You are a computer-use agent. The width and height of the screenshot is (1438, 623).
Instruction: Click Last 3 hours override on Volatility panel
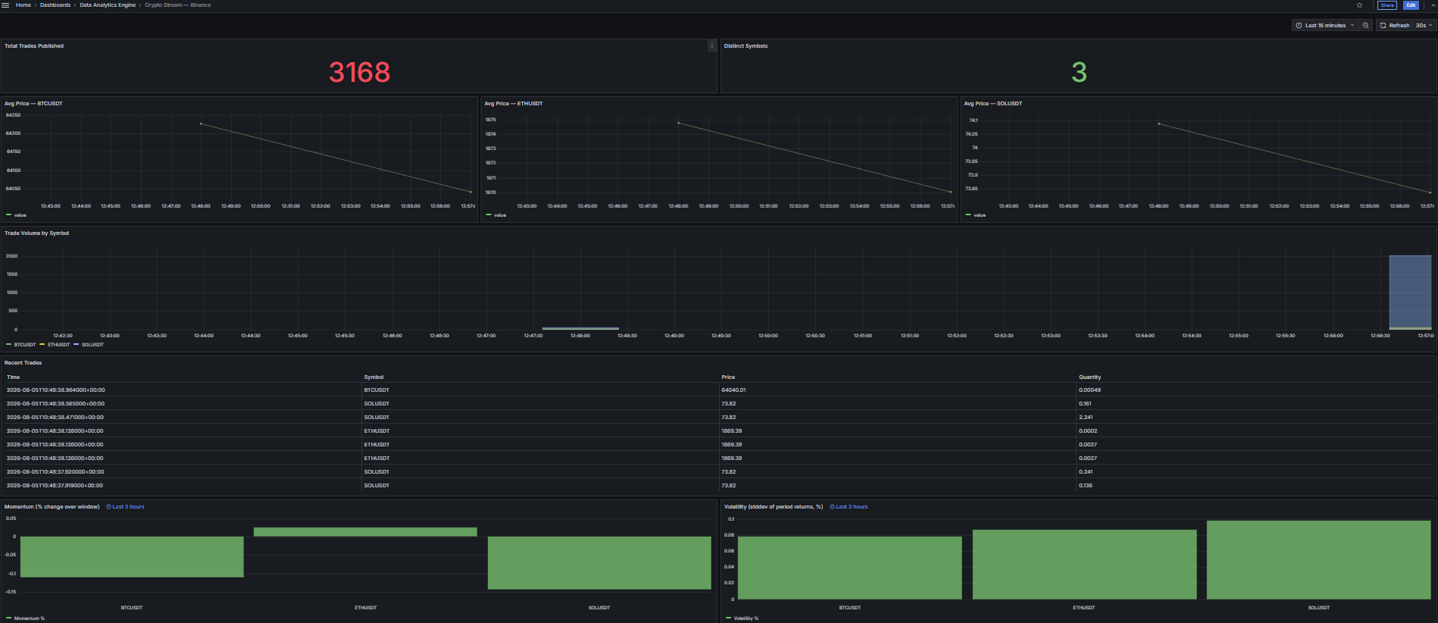(x=849, y=506)
